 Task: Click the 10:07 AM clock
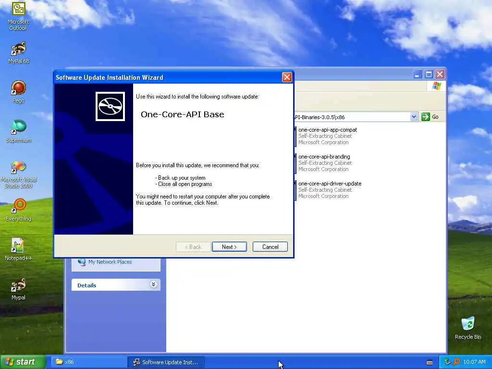click(474, 362)
